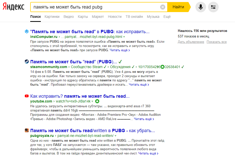Click Читать ещё under InstComputer result
Screen dimensions: 235x162
point(120,50)
